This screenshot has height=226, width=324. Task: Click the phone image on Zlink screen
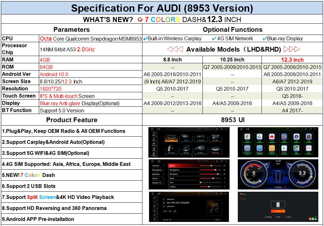pyautogui.click(x=278, y=205)
